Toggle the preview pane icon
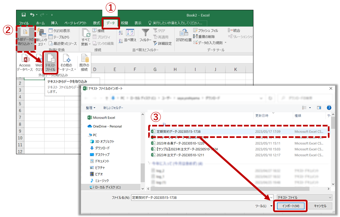 pos(319,108)
